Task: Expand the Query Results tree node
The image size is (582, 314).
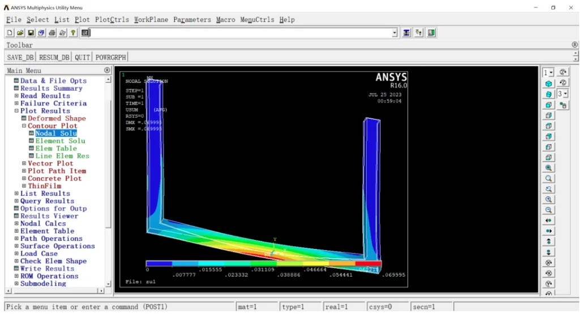Action: point(16,201)
